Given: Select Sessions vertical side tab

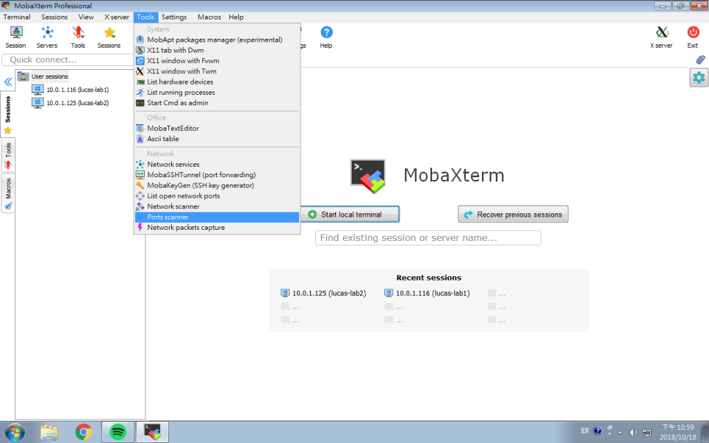Looking at the screenshot, I should click(x=8, y=115).
